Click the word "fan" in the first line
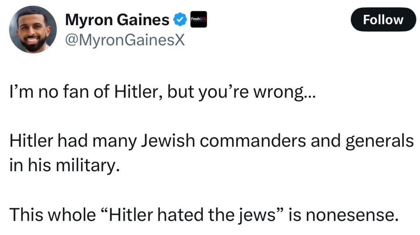The height and width of the screenshot is (235, 420). pos(76,91)
